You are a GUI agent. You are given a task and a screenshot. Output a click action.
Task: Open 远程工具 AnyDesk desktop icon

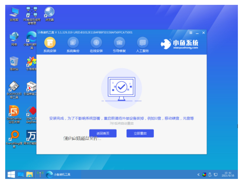pyautogui.click(x=31, y=115)
